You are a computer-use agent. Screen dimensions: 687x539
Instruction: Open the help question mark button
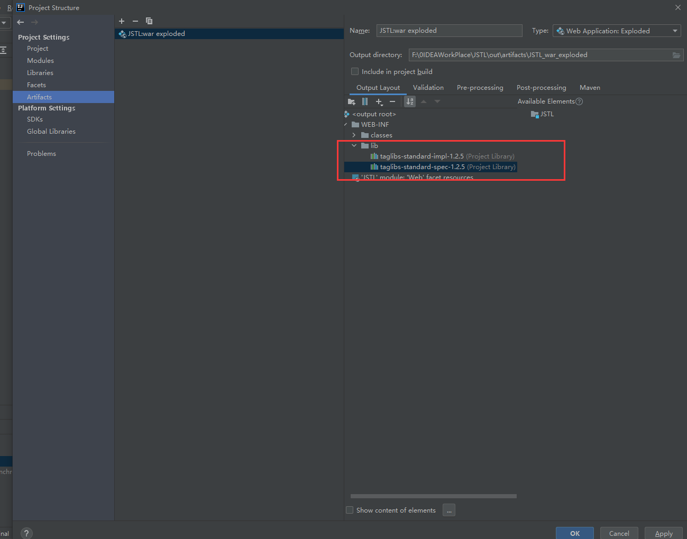[x=26, y=533]
